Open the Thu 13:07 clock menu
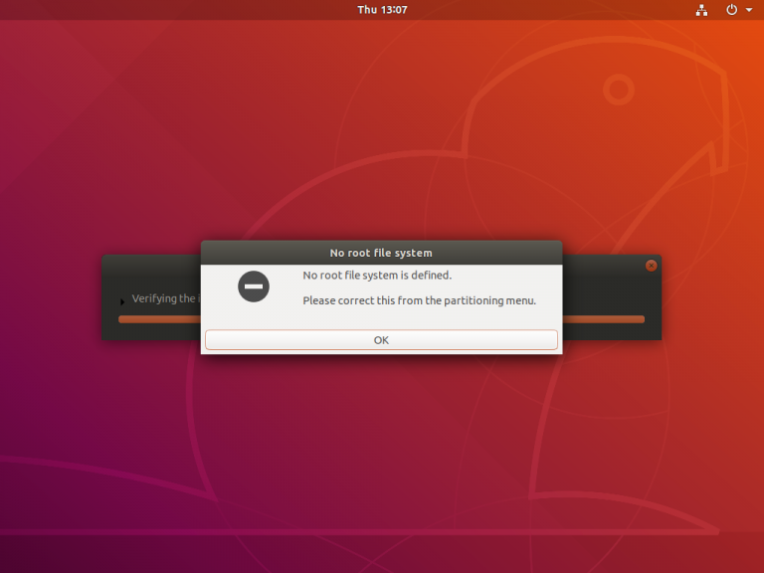 click(x=382, y=10)
